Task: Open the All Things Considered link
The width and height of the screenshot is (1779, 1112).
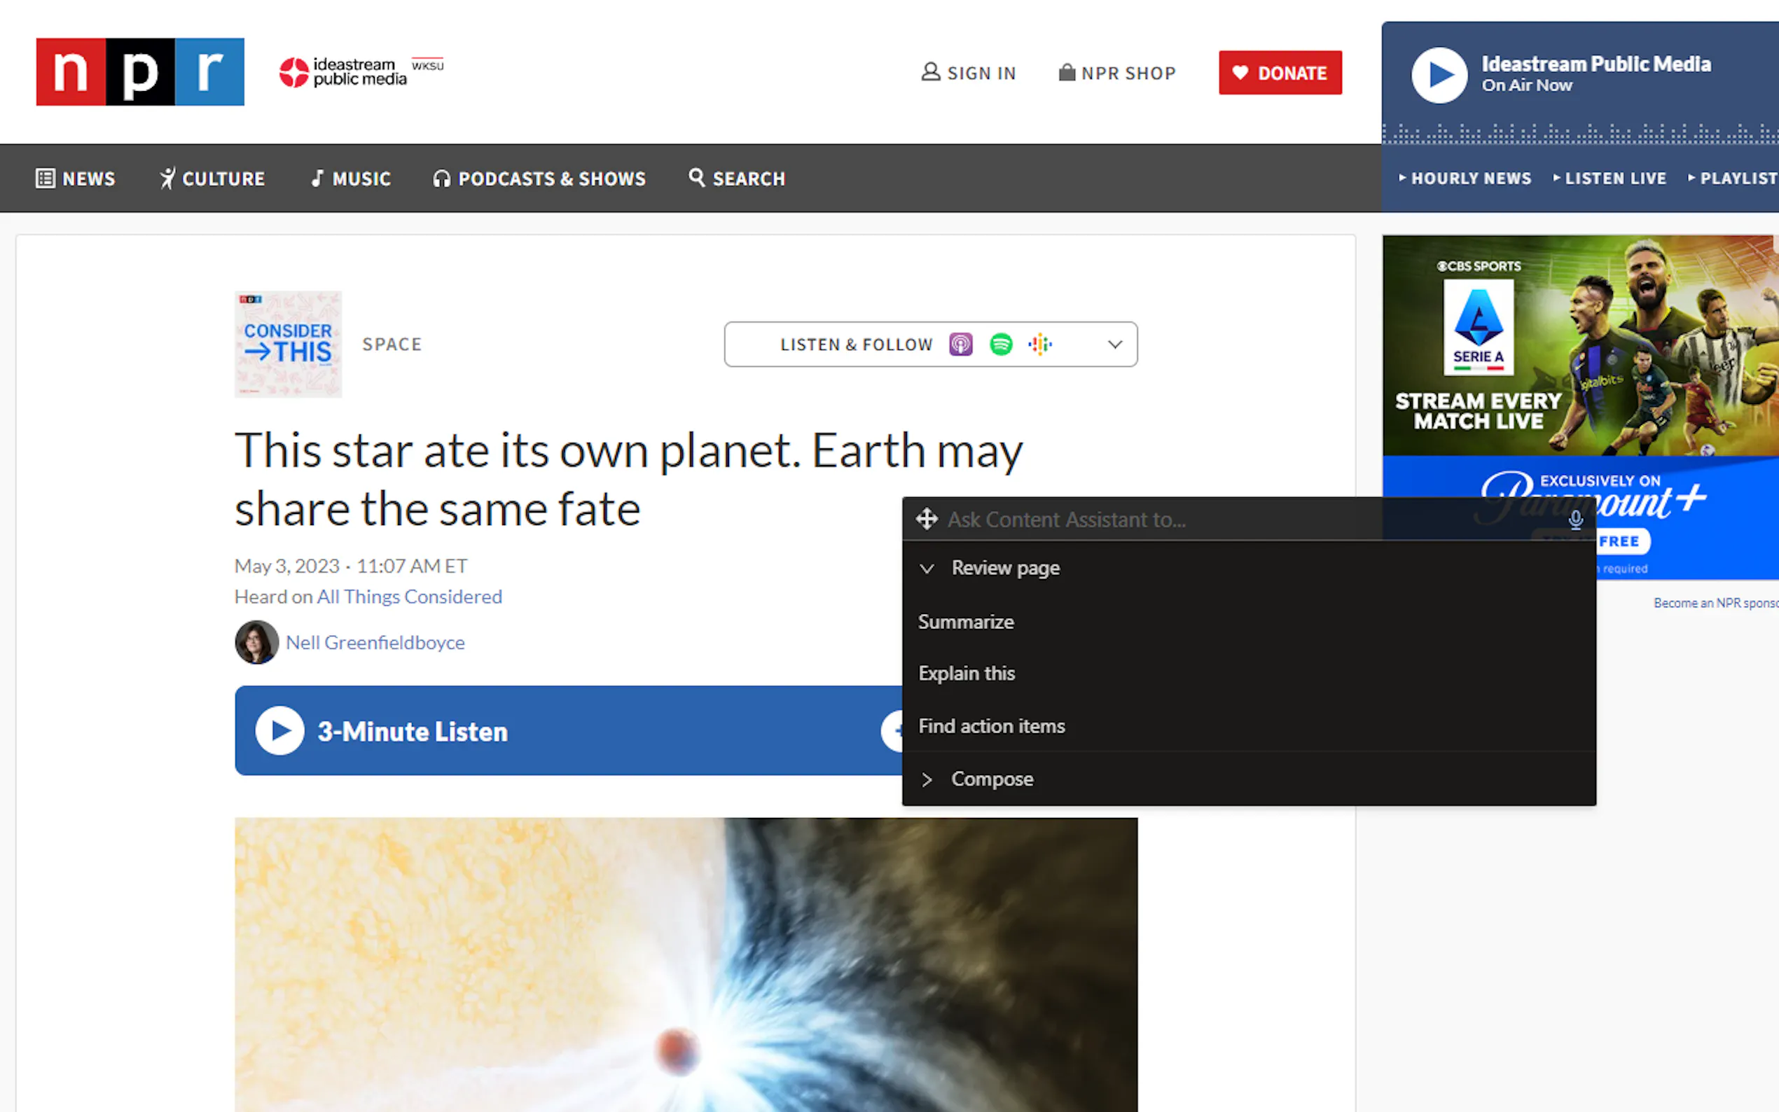Action: 409,597
